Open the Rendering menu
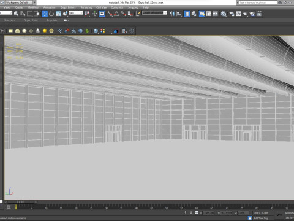Viewport: 294px width, 221px height. pos(86,7)
